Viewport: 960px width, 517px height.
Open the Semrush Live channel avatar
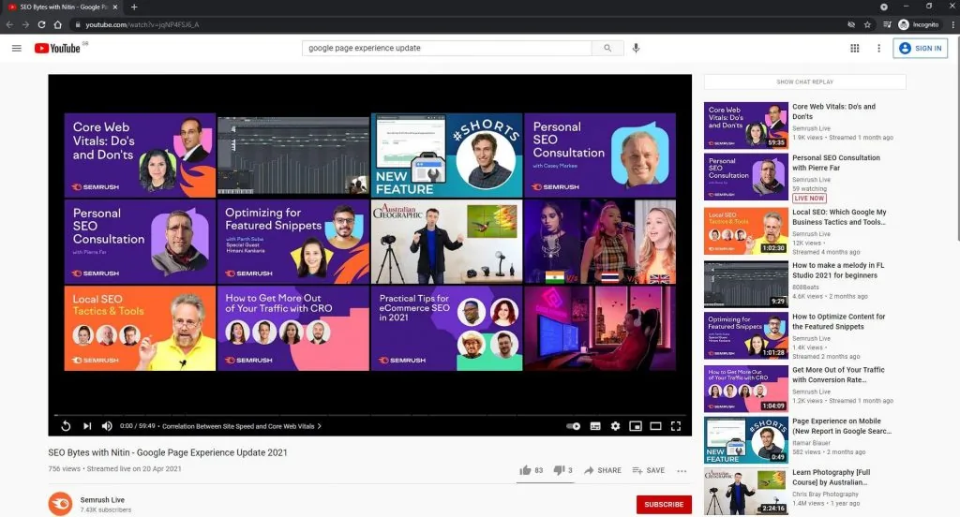(61, 504)
